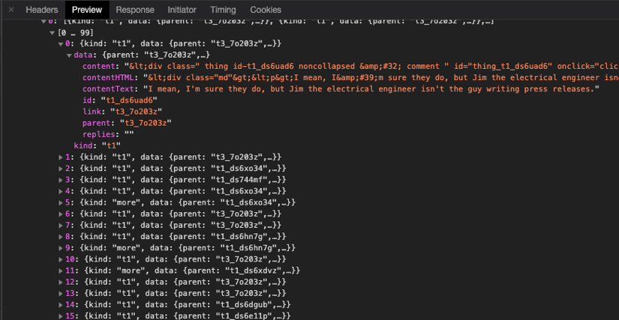Open the Timing tab
The image size is (619, 320).
(x=223, y=10)
